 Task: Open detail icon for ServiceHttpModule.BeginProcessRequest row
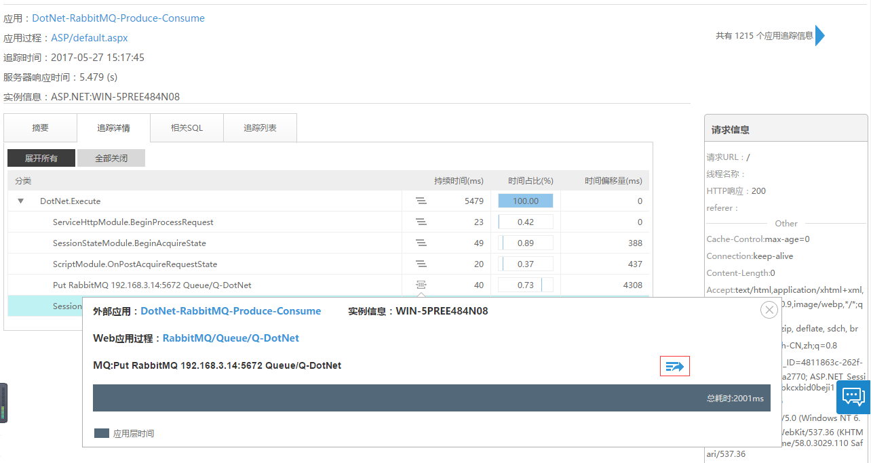click(421, 222)
